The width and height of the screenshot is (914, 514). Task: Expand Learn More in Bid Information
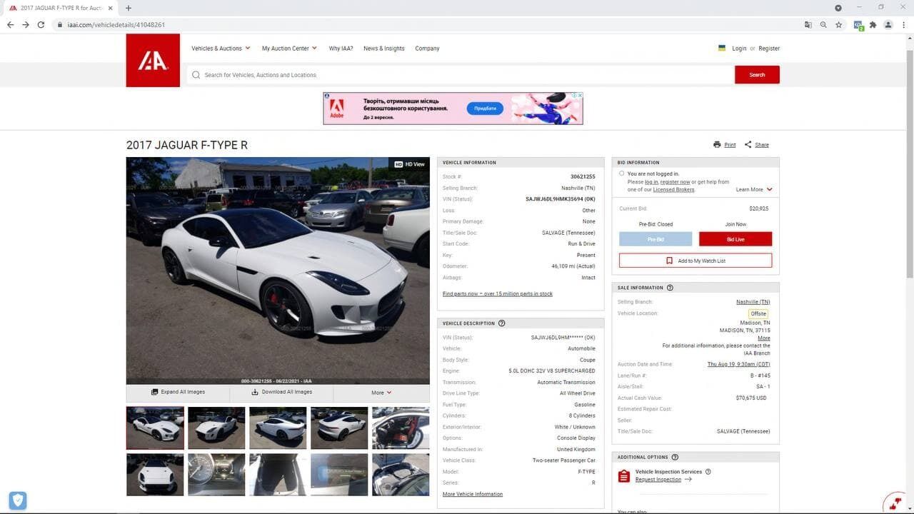754,190
